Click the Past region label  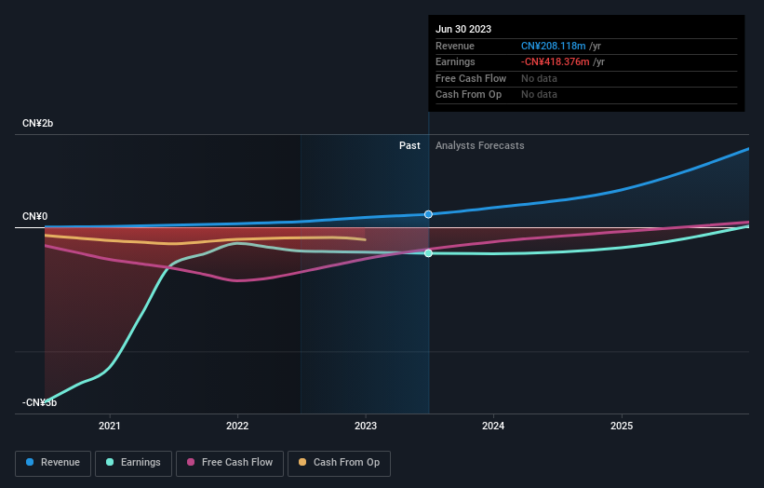click(409, 146)
